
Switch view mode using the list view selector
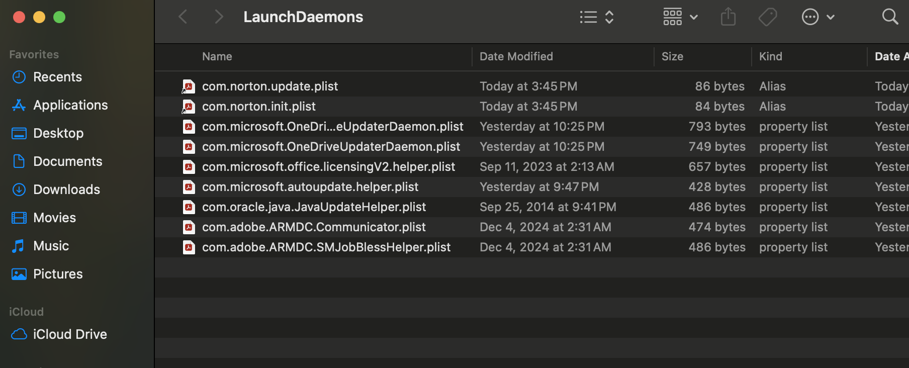coord(596,17)
